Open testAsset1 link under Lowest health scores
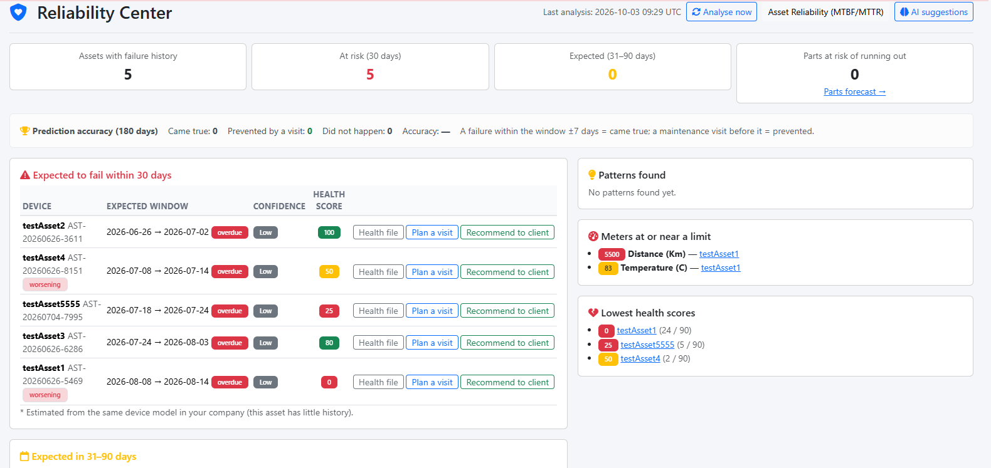 click(637, 330)
